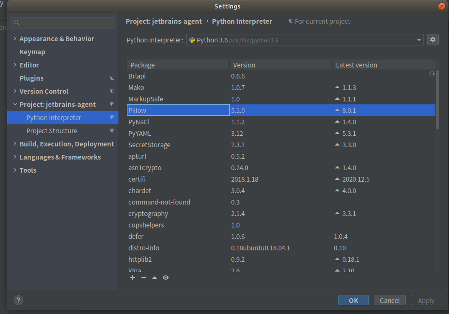Click the upgrade arrow next to certifi 2020.12.5
449x314 pixels.
337,179
